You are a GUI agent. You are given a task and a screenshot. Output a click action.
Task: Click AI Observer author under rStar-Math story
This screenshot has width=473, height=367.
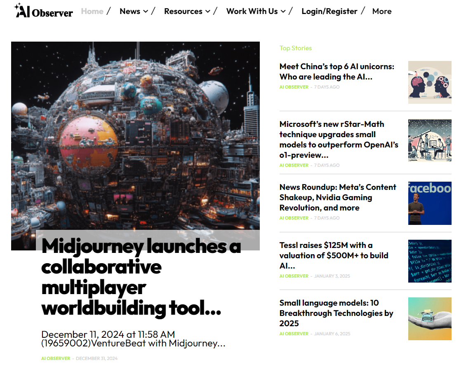pos(294,165)
